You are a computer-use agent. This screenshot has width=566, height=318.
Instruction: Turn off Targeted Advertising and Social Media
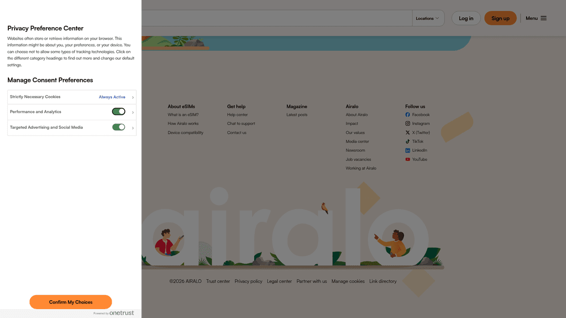119,127
